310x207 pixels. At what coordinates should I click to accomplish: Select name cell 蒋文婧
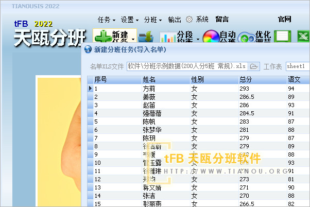click(x=166, y=187)
